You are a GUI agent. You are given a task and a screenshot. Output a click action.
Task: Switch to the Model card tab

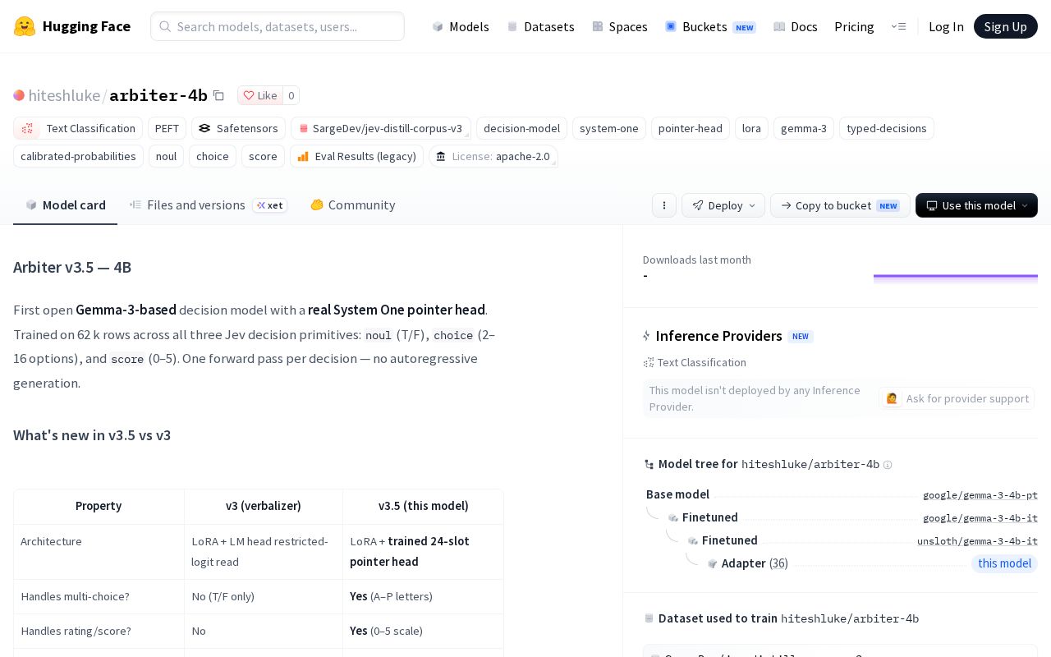(x=66, y=205)
